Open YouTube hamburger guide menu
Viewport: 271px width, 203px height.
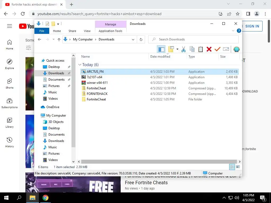pyautogui.click(x=10, y=26)
